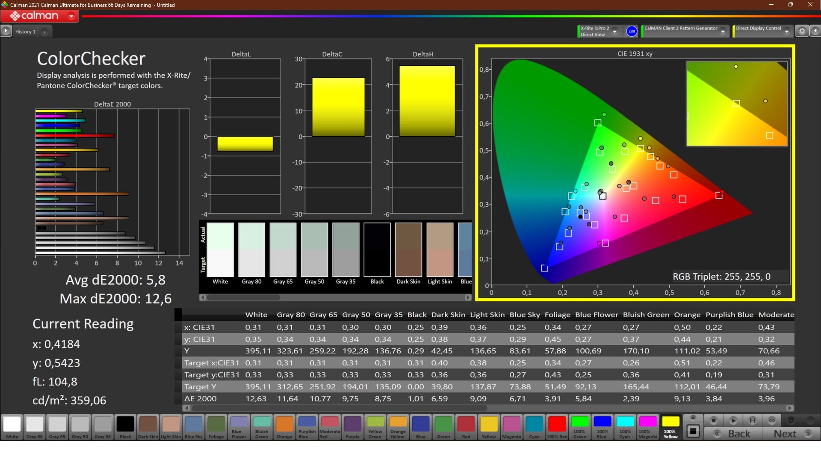Go to the Next workflow step
This screenshot has width=821, height=461.
click(x=791, y=434)
